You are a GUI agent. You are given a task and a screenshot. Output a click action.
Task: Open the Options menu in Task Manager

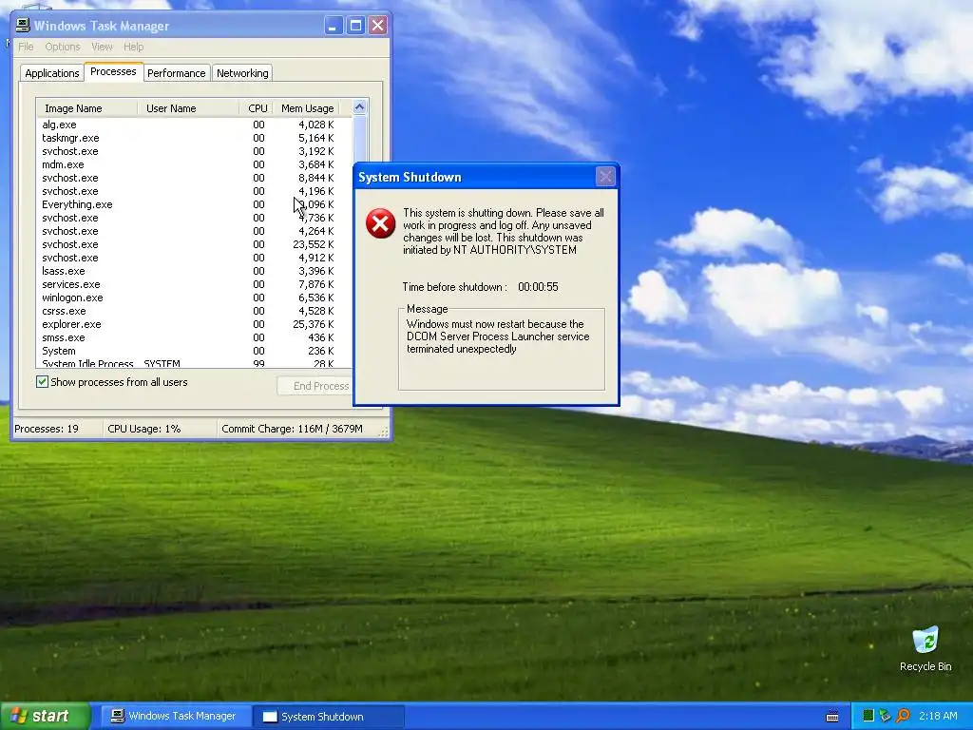tap(63, 47)
